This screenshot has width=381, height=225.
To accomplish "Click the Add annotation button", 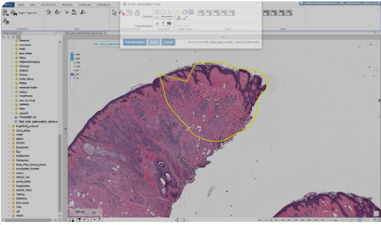I will pyautogui.click(x=135, y=42).
